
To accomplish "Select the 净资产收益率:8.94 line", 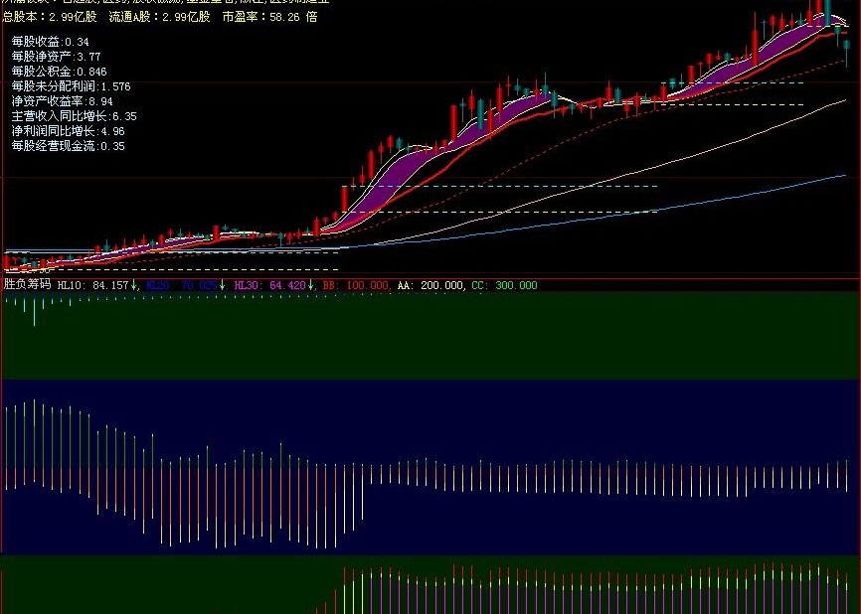I will coord(62,101).
